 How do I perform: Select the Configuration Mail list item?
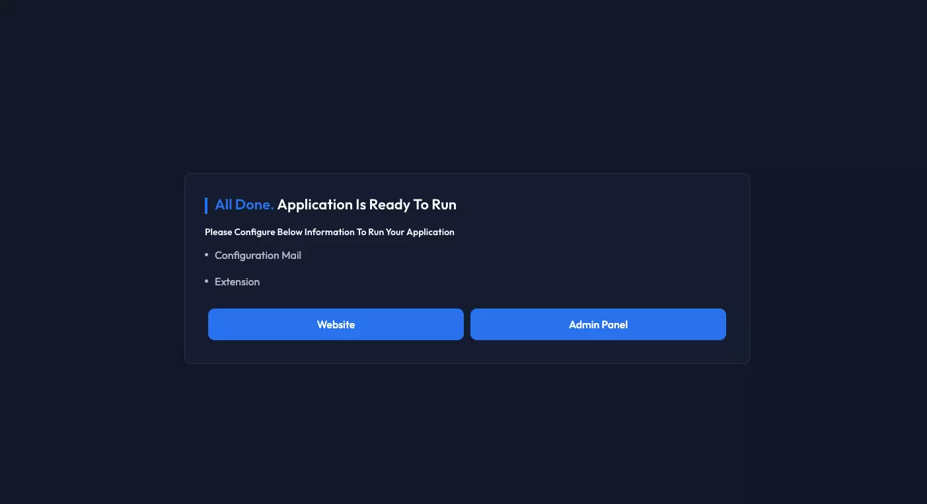point(258,256)
